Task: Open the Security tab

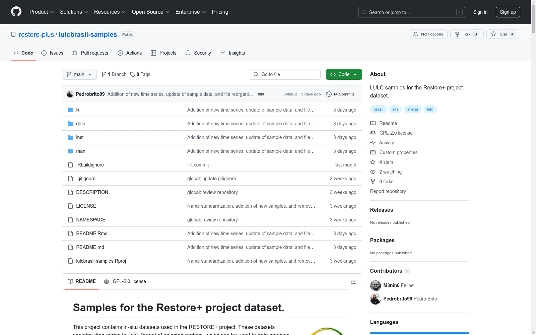Action: click(198, 53)
